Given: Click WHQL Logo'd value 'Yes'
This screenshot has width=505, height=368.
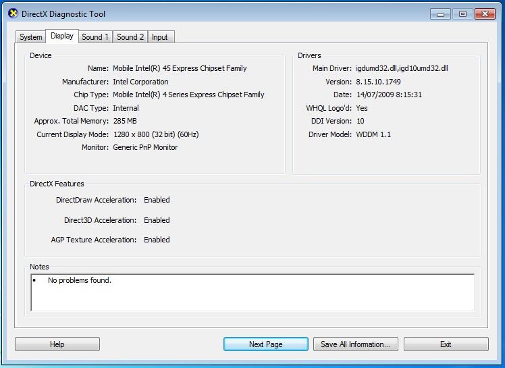Looking at the screenshot, I should [x=362, y=108].
